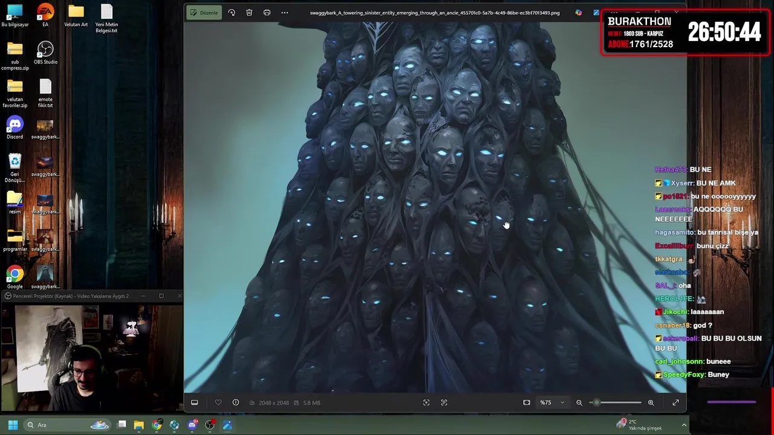Open Discord from the taskbar

(x=192, y=425)
